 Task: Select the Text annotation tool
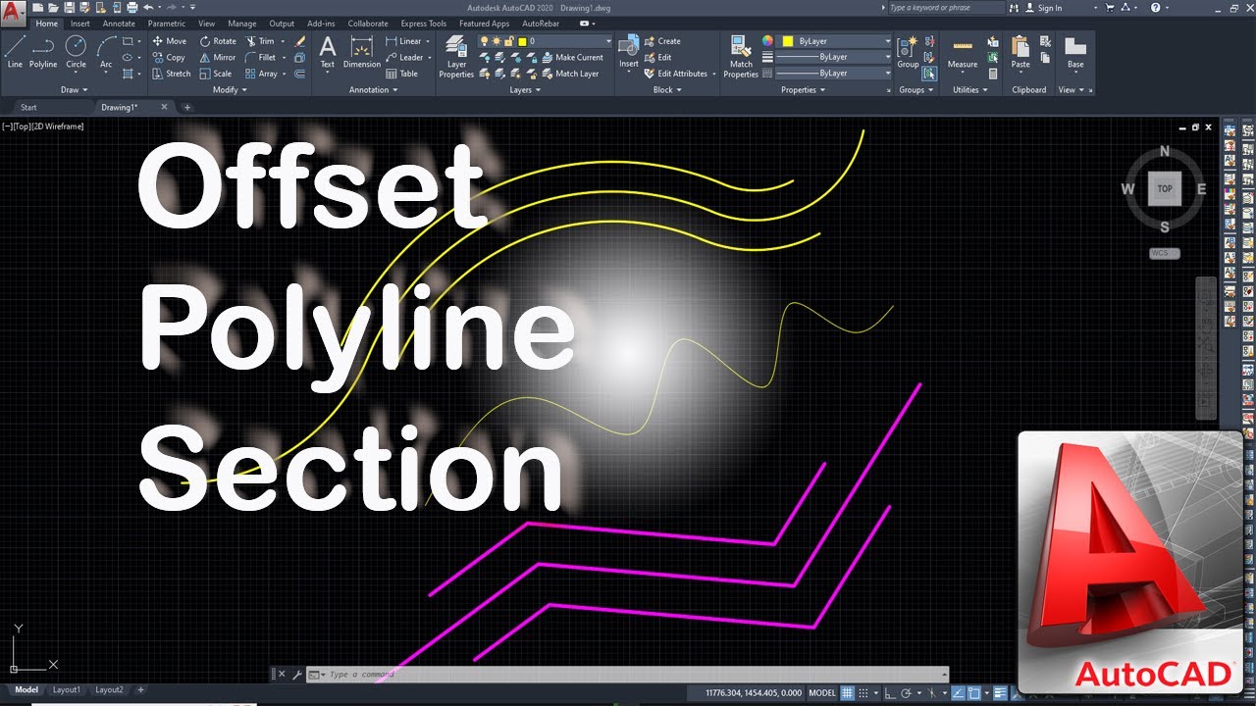pos(328,52)
